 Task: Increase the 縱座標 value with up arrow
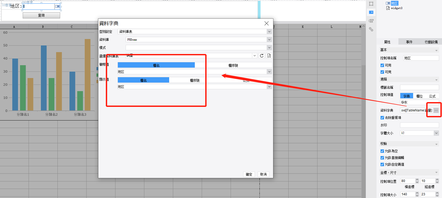click(437, 180)
